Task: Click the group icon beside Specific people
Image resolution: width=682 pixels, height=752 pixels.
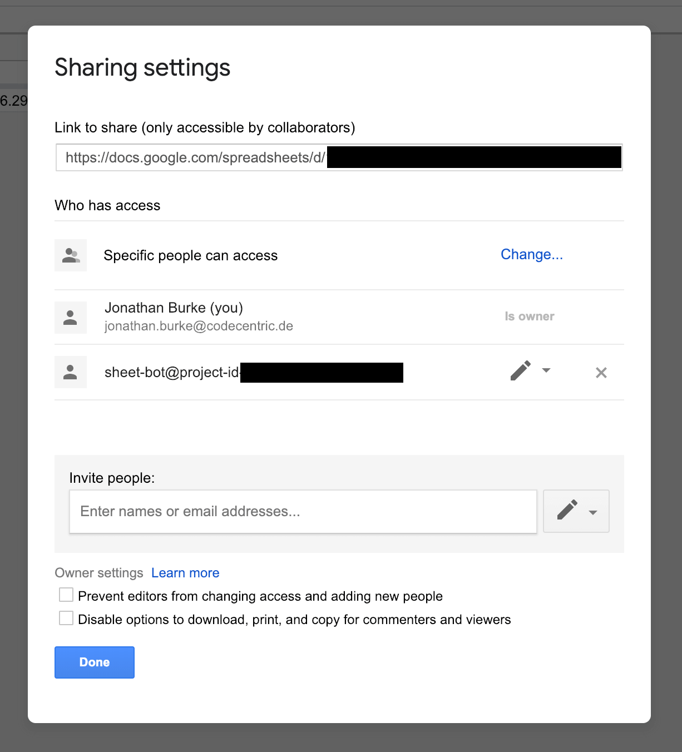Action: [71, 255]
